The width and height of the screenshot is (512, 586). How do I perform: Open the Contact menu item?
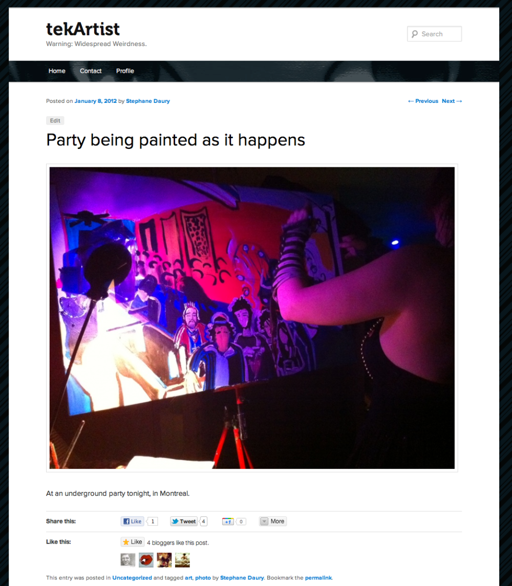point(91,71)
